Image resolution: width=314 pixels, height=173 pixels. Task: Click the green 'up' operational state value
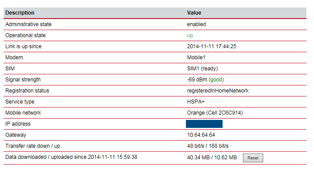[x=190, y=35]
